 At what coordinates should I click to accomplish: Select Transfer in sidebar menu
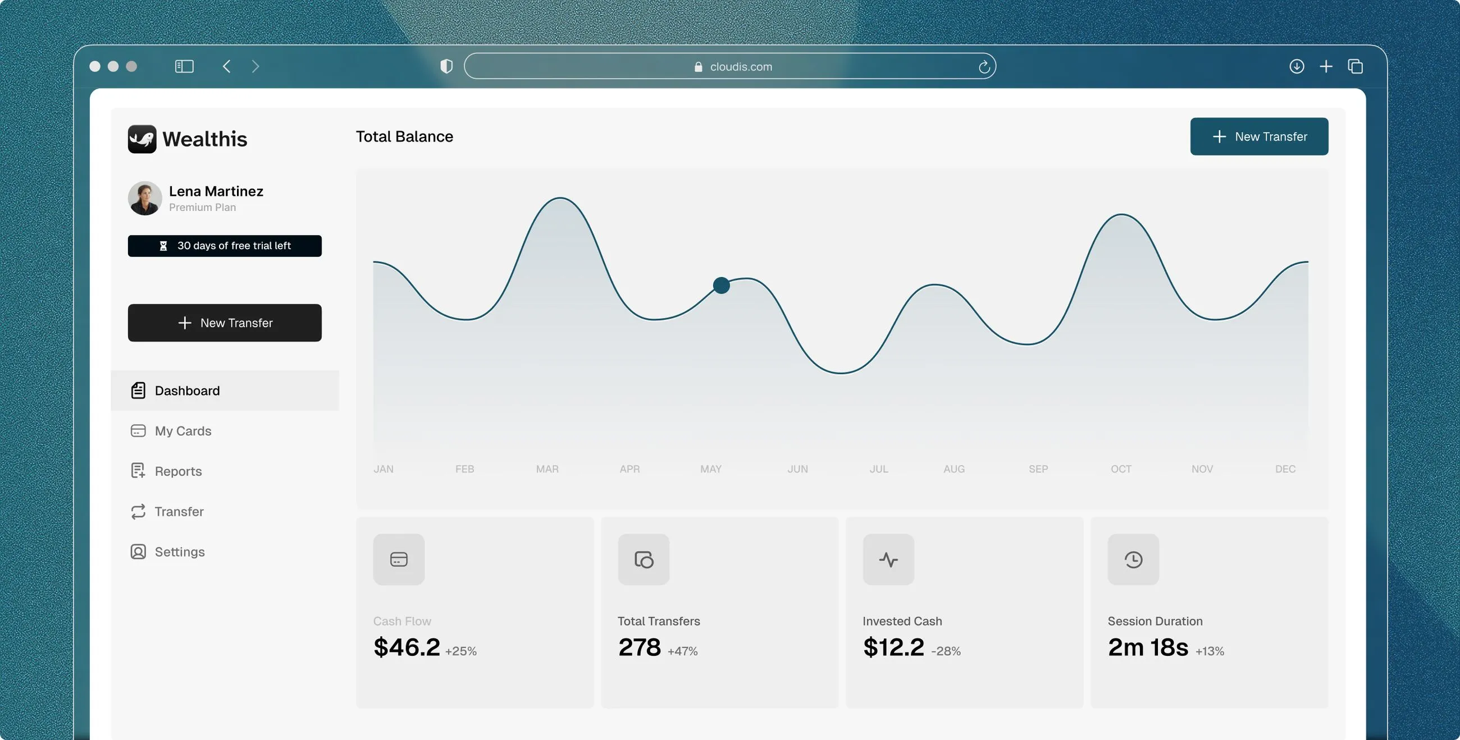[179, 511]
